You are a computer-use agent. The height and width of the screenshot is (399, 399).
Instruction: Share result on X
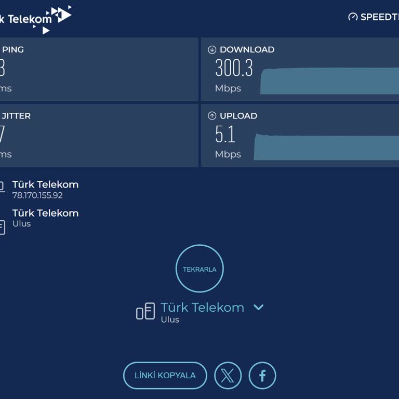pyautogui.click(x=228, y=376)
